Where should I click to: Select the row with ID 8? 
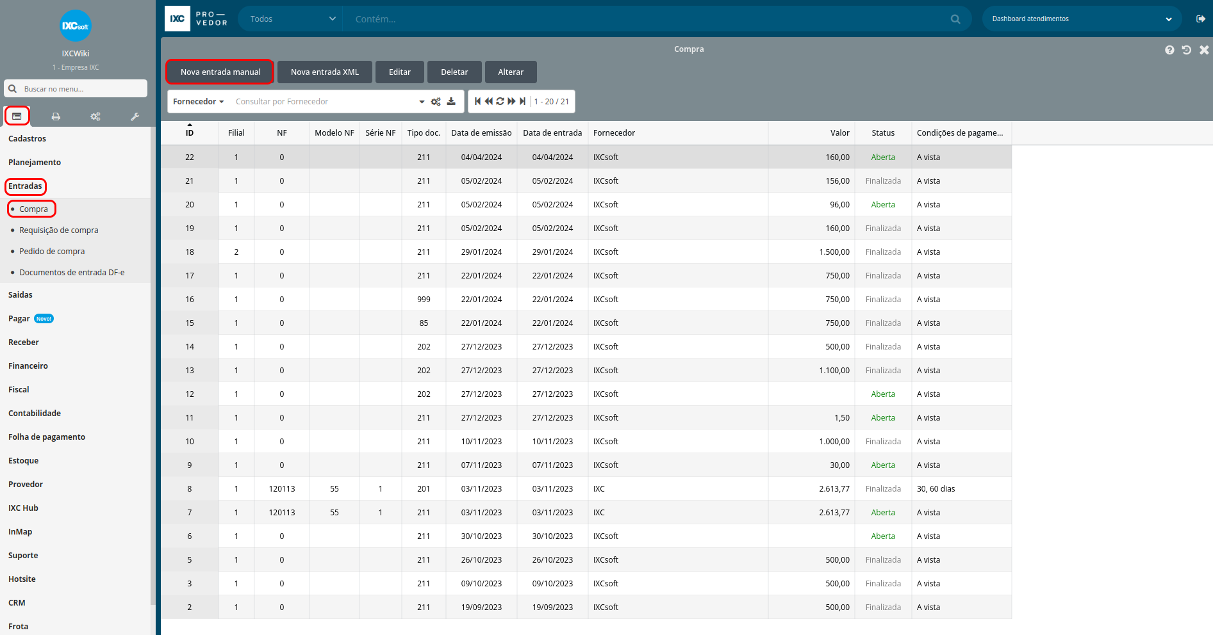pyautogui.click(x=586, y=489)
